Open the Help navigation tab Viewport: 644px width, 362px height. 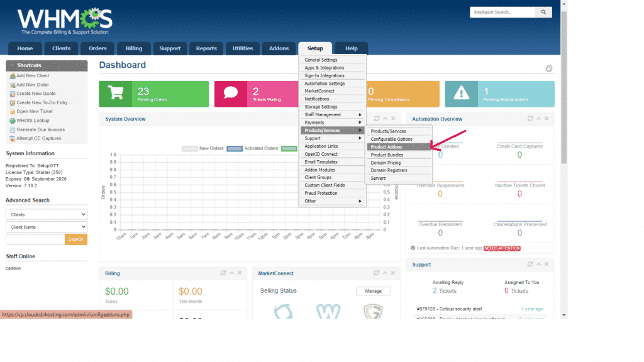pos(351,48)
